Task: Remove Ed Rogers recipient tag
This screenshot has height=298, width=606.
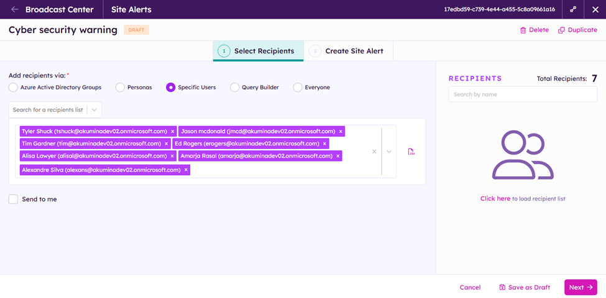Action: pos(324,144)
